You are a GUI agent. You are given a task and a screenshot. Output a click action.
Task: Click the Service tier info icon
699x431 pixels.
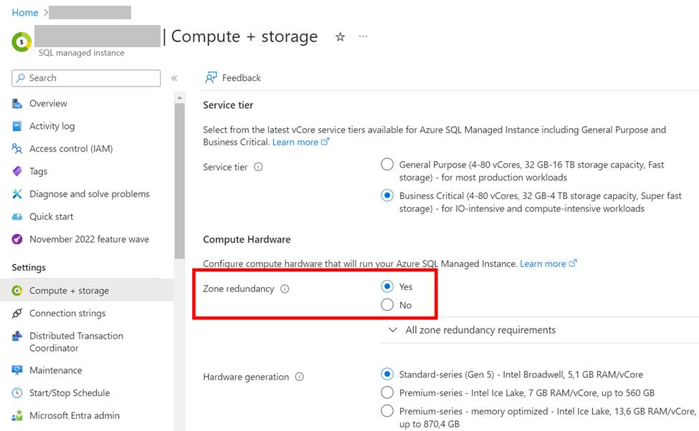[259, 168]
